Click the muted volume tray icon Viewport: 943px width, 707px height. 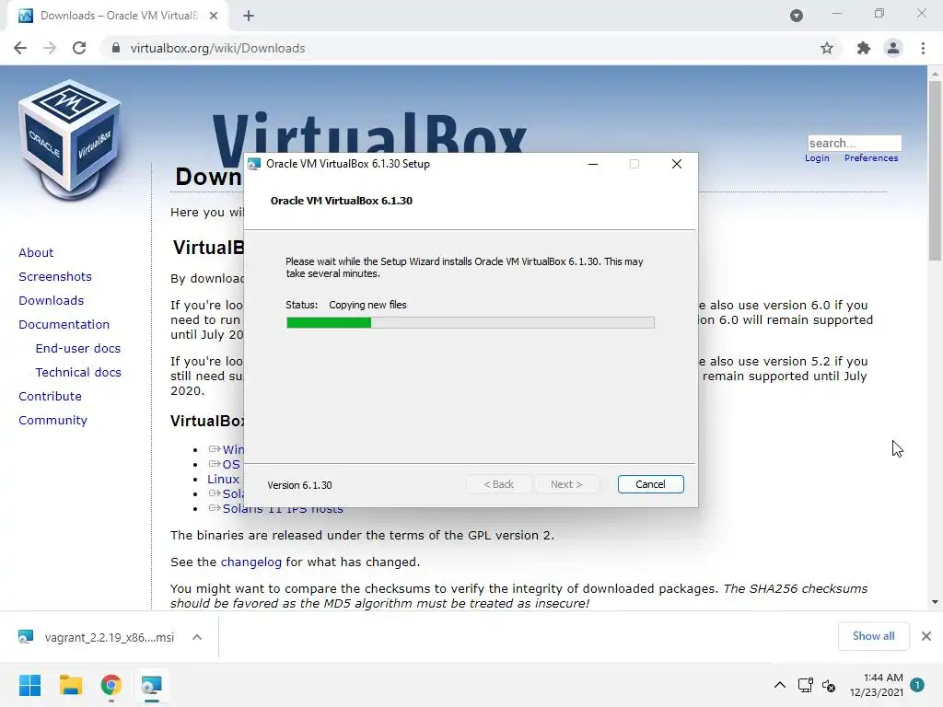[829, 685]
